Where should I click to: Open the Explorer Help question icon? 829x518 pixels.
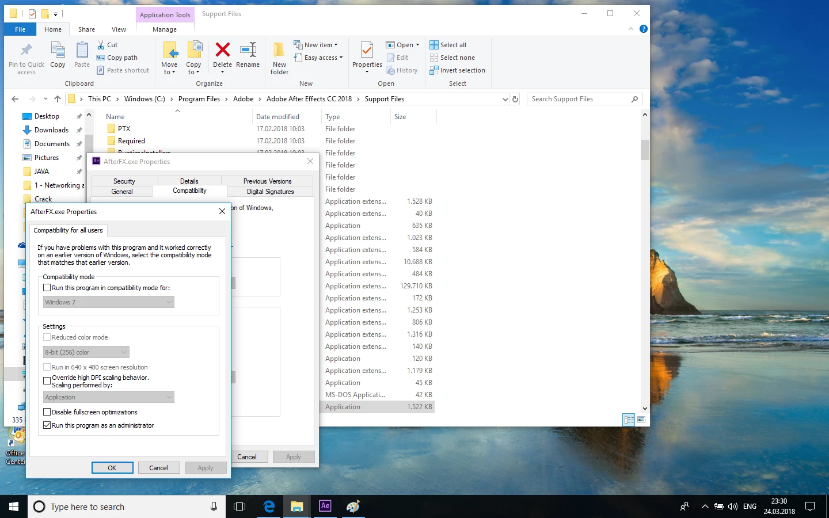tap(644, 29)
